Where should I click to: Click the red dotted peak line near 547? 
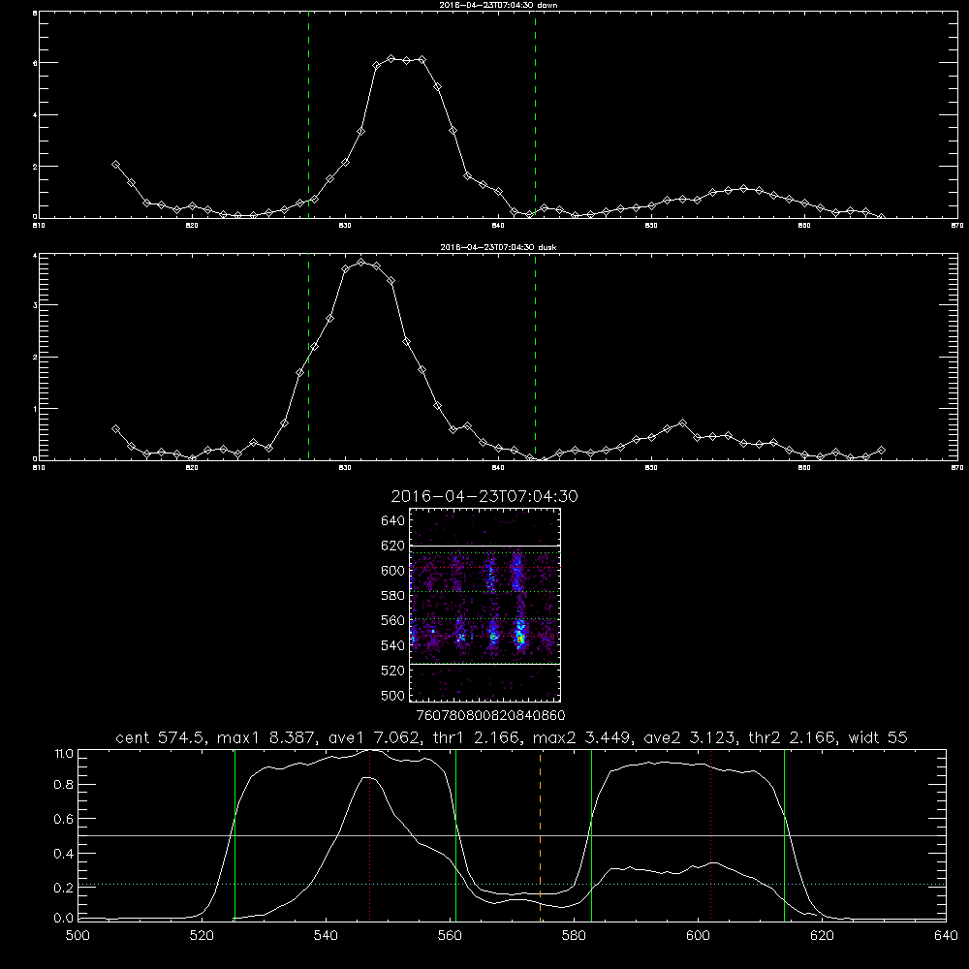[369, 835]
